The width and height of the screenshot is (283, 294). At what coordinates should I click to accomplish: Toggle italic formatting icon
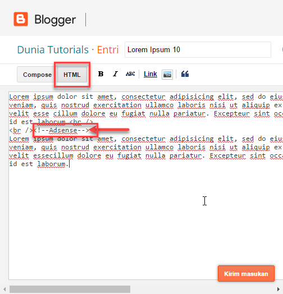click(x=115, y=74)
